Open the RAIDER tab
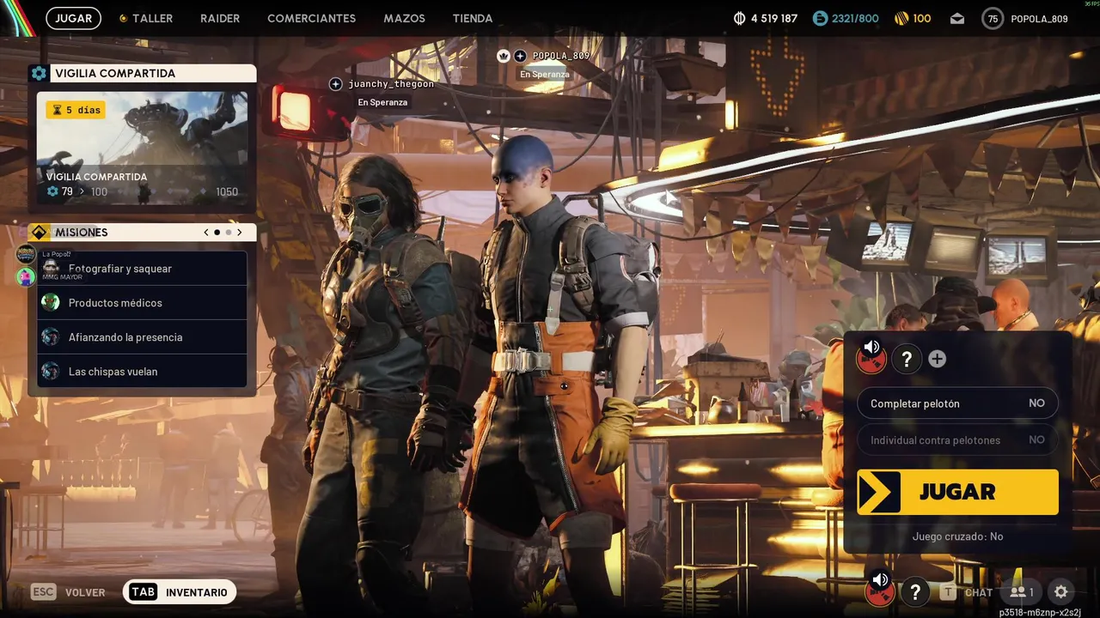This screenshot has width=1100, height=618. pos(220,18)
